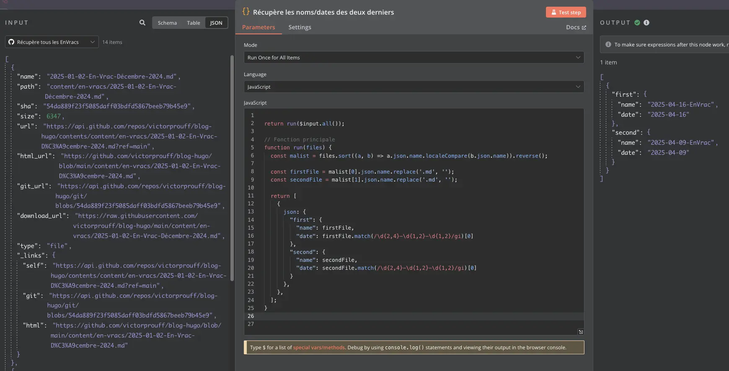Click the input panel vertical scrollbar
This screenshot has width=729, height=371.
[232, 167]
